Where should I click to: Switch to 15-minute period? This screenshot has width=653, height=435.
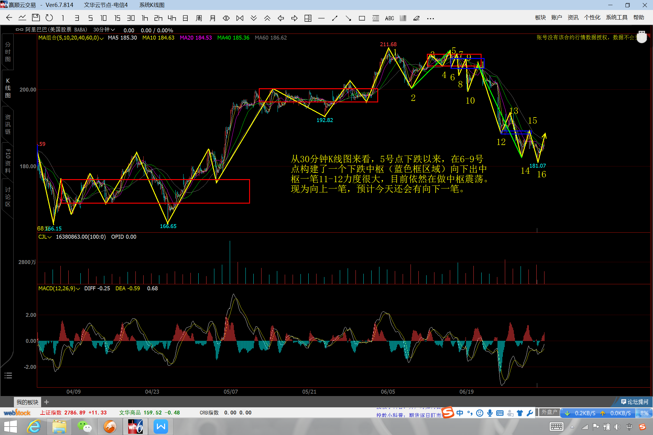(117, 18)
